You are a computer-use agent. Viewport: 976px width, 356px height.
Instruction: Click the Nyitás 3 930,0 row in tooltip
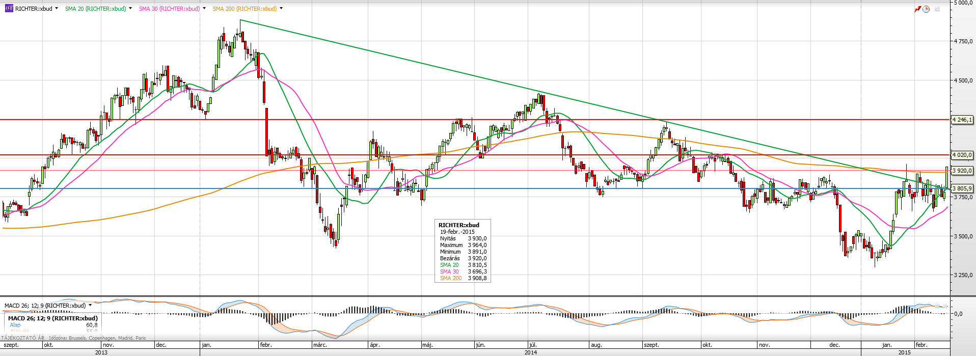pos(463,238)
